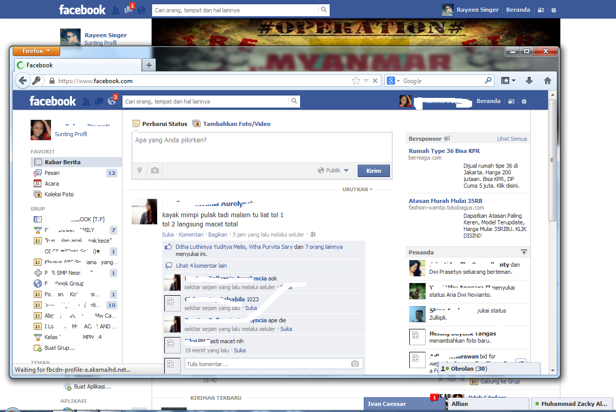Open friend requests icon in Firefox Facebook header
The image size is (616, 412).
coord(86,101)
